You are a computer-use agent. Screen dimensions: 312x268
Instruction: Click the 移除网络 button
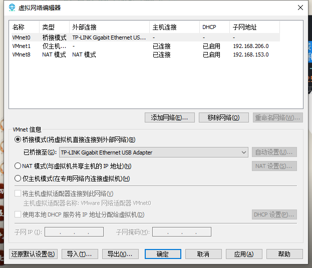point(224,117)
